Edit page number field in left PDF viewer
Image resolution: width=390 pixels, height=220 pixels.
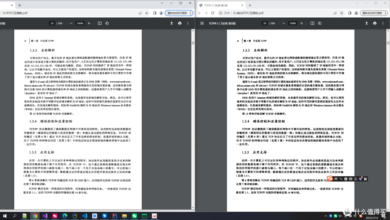click(x=52, y=23)
